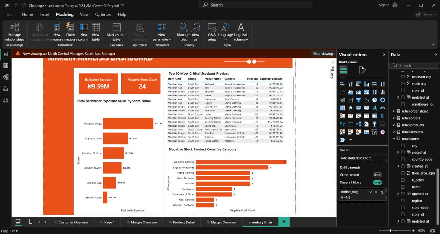Open the Customer Overview page tab
Viewport: 440px width, 234px height.
(x=71, y=222)
